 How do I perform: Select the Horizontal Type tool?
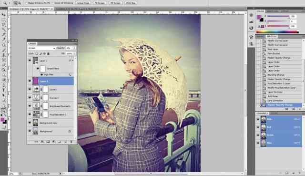point(3,90)
